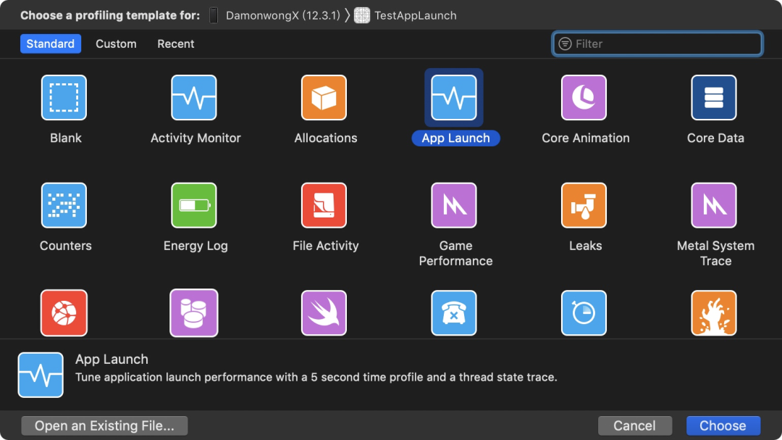
Task: Select the purple database cylinders template icon
Action: click(x=194, y=312)
